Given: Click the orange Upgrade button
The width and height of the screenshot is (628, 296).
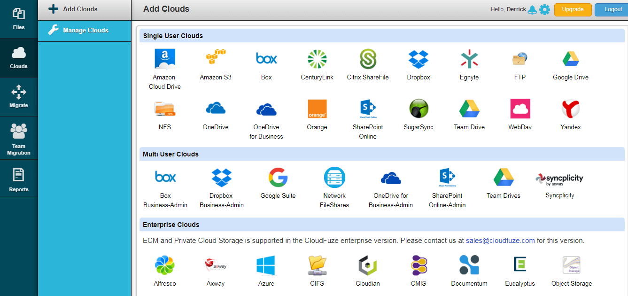Looking at the screenshot, I should (573, 10).
